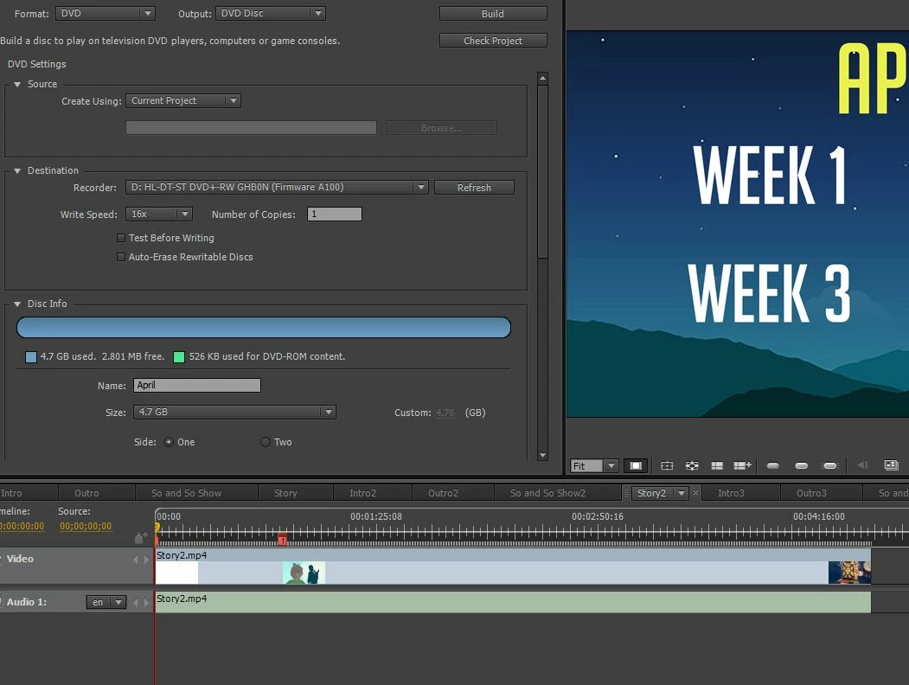Click the Video track previous keyframe arrow
This screenshot has height=685, width=909.
(136, 560)
